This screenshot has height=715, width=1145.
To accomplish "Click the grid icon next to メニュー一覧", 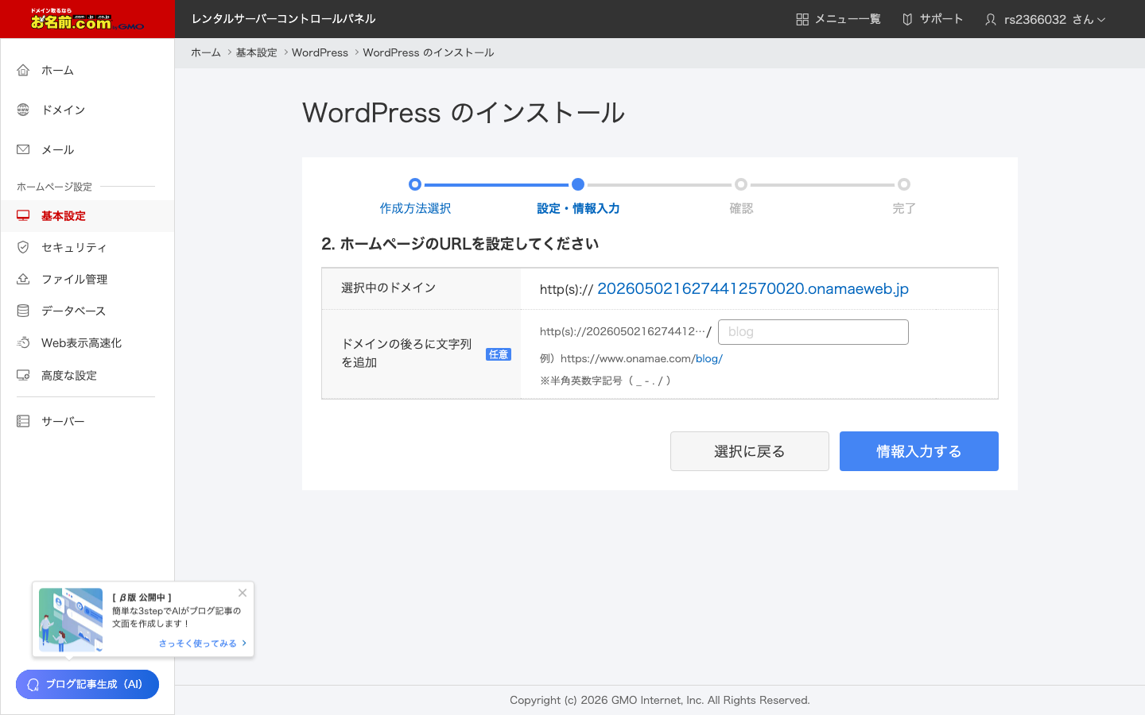I will point(802,19).
